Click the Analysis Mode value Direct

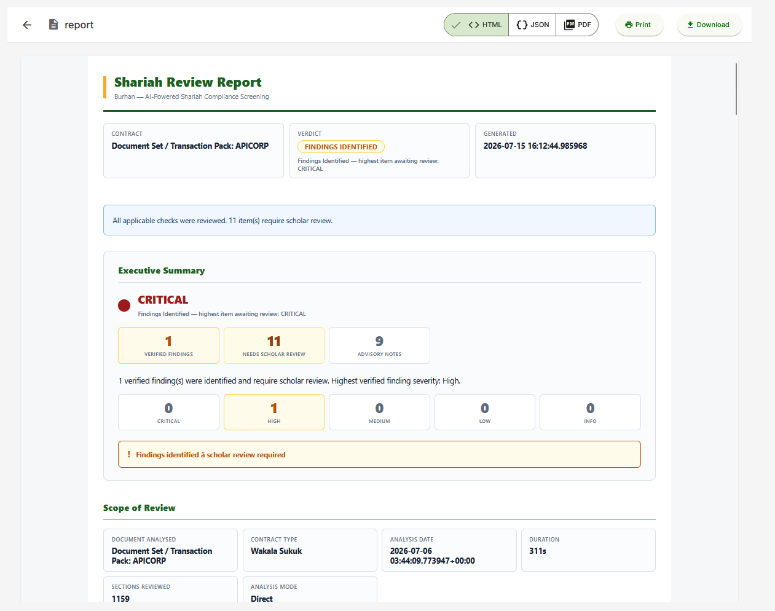pos(262,599)
